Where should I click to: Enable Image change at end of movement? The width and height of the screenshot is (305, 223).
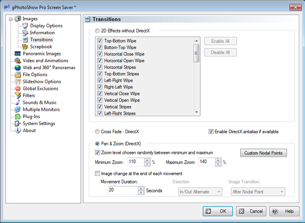pos(97,174)
